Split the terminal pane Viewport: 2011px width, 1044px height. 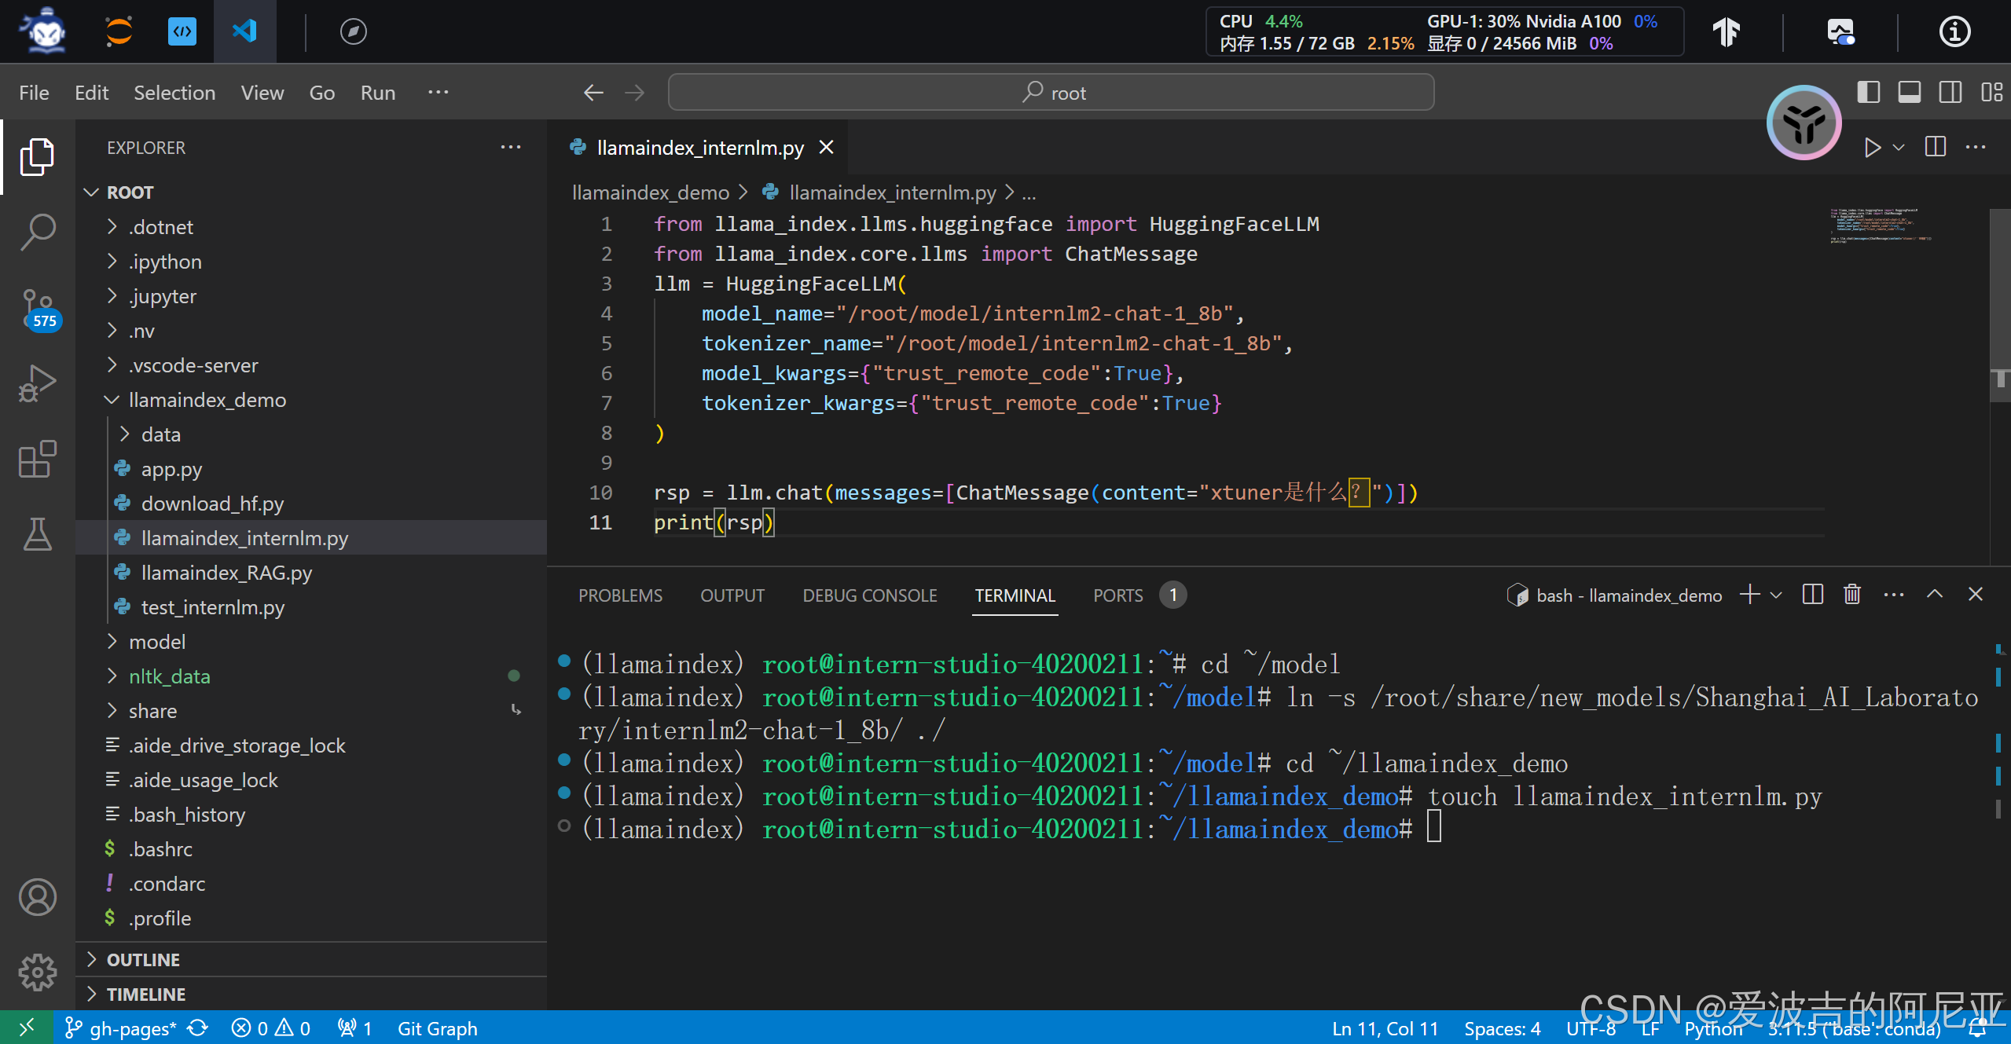point(1812,595)
